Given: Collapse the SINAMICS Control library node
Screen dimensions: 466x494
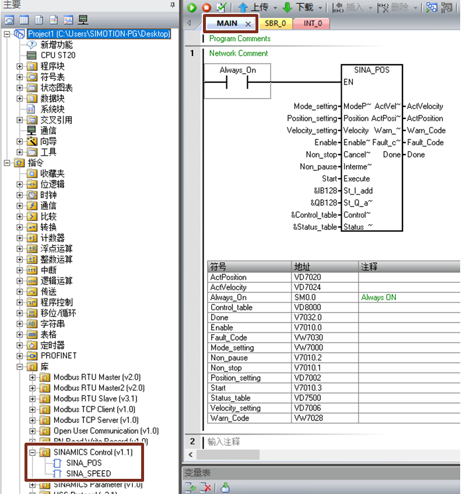Looking at the screenshot, I should click(x=33, y=453).
